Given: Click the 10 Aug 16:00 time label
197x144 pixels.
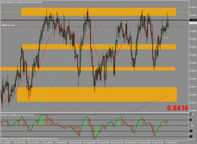Looking at the screenshot, I should pyautogui.click(x=75, y=142).
